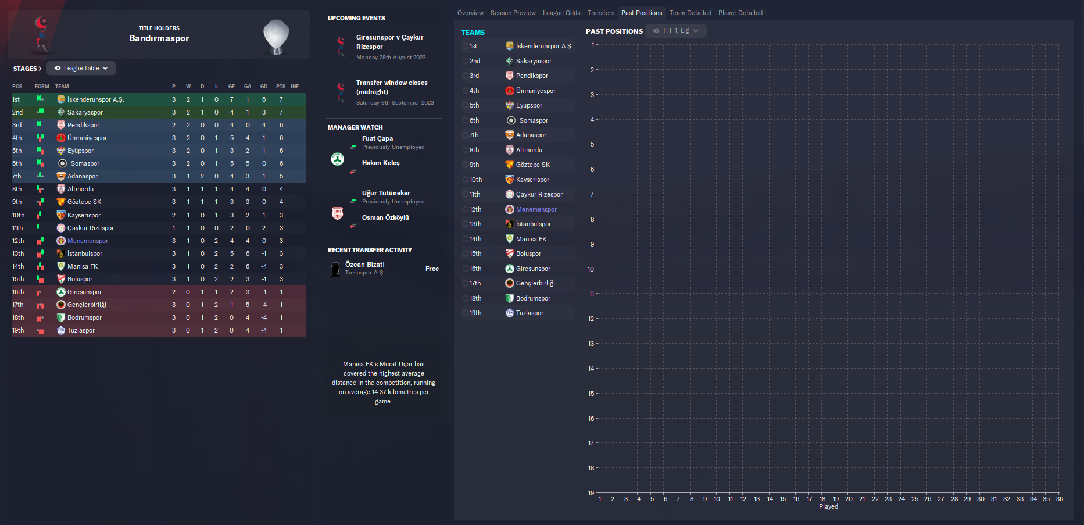Open Fuat Çapa's manager profile
1084x525 pixels.
pyautogui.click(x=377, y=138)
